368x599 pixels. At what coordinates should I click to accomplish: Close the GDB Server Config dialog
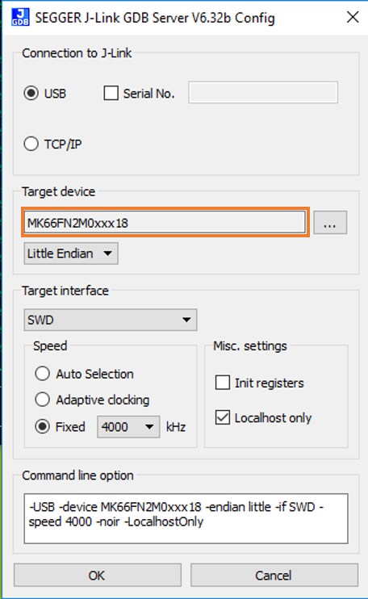(x=353, y=17)
